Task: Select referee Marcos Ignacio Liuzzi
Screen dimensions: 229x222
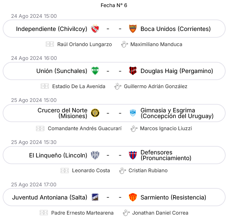Action: pos(166,128)
